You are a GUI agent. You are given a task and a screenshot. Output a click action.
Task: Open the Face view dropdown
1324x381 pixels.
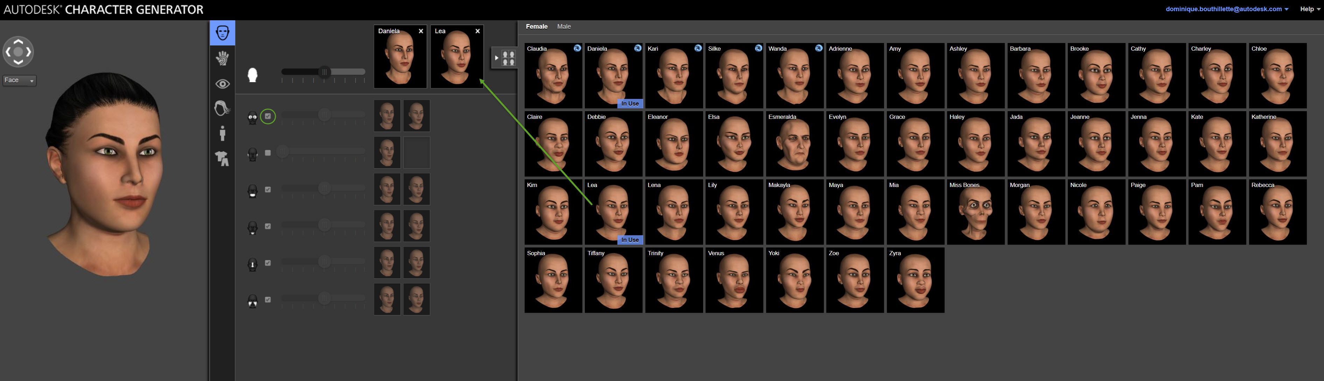point(20,80)
